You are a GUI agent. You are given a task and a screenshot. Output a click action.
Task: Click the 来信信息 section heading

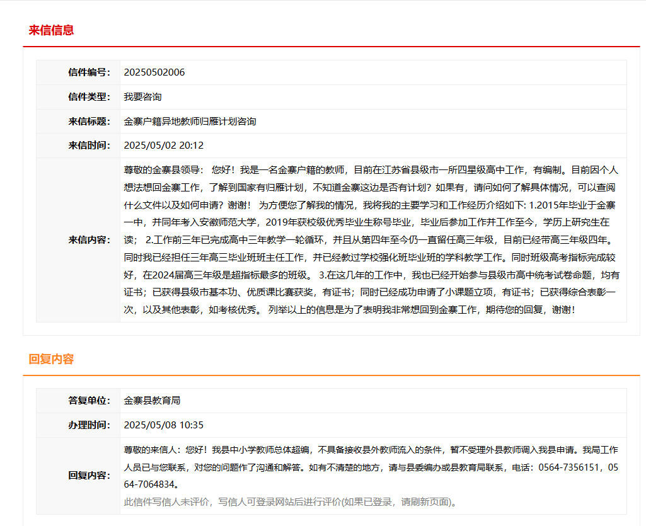(x=51, y=30)
